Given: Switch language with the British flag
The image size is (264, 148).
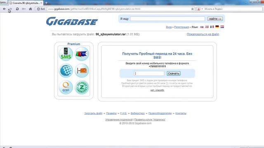Looking at the screenshot, I should click(207, 27).
